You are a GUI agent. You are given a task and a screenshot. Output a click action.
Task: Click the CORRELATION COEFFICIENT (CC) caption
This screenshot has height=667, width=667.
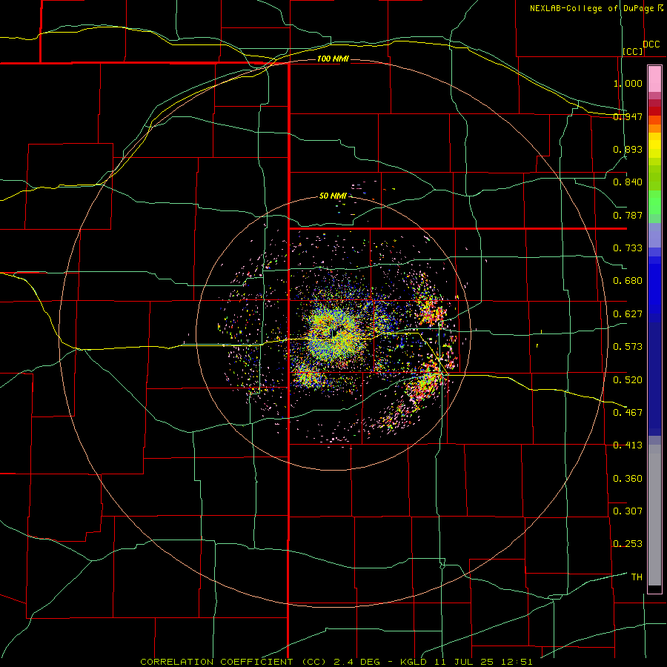point(233,662)
